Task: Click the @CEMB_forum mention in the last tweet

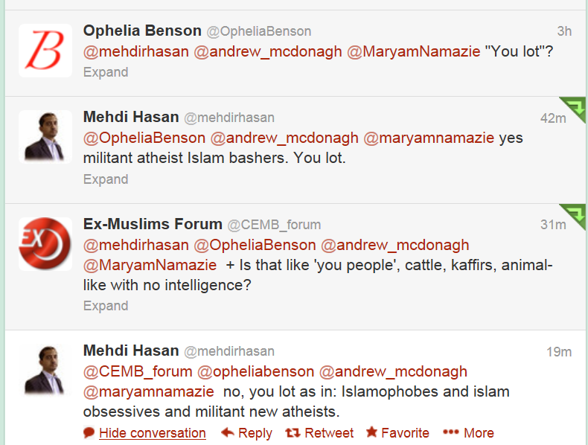Action: pyautogui.click(x=138, y=371)
